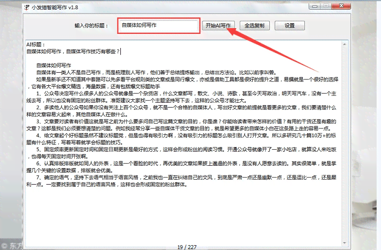Click item 2、多读他人的公众号
381x250 pixels.
pyautogui.click(x=181, y=111)
